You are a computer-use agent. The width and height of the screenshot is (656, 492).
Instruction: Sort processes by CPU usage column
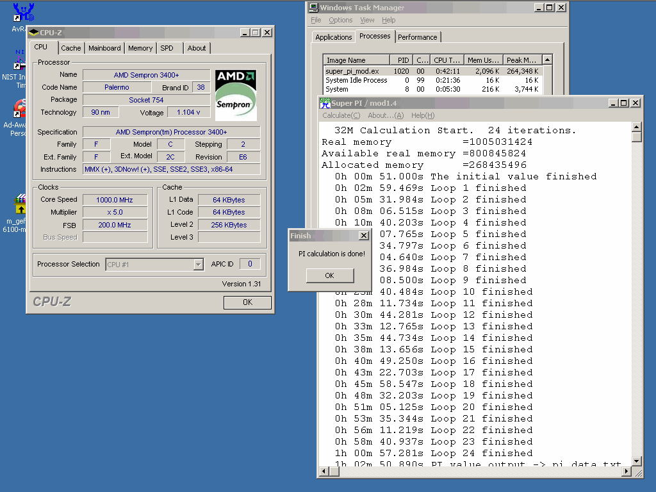click(x=422, y=60)
